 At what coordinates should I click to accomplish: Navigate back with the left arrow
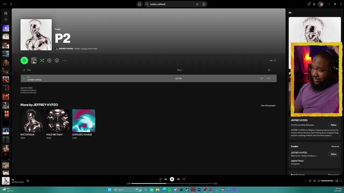[11, 4]
